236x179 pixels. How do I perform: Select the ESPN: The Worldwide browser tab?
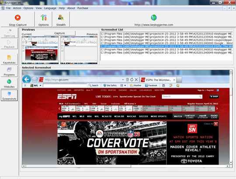(x=158, y=80)
